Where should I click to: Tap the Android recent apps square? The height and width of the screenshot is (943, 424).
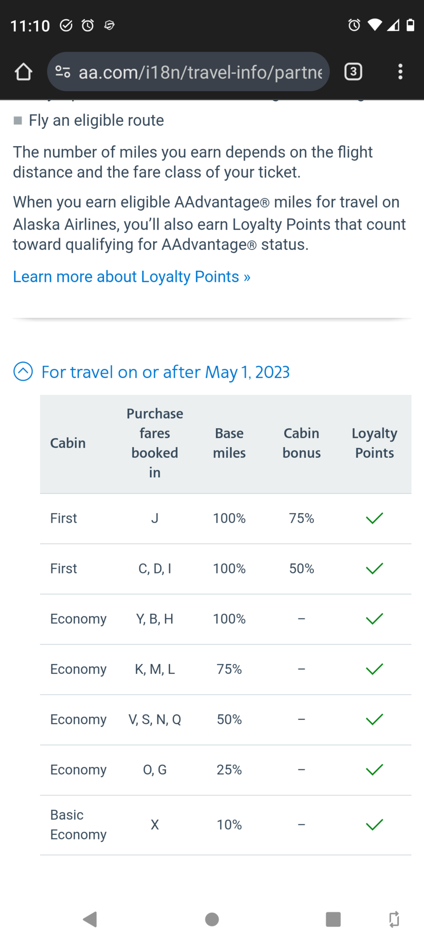(333, 919)
